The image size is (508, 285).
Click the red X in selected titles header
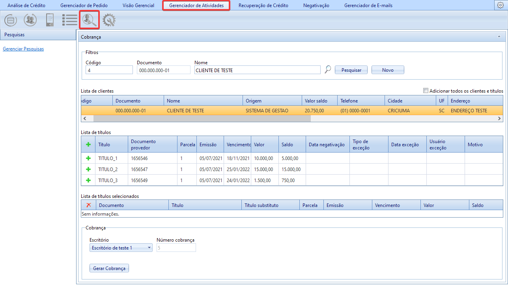[89, 205]
